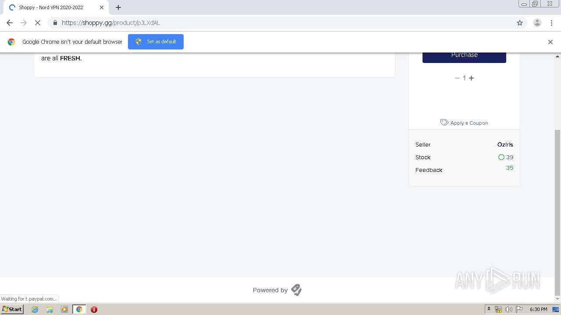
Task: Click the Purchase button
Action: 464,56
